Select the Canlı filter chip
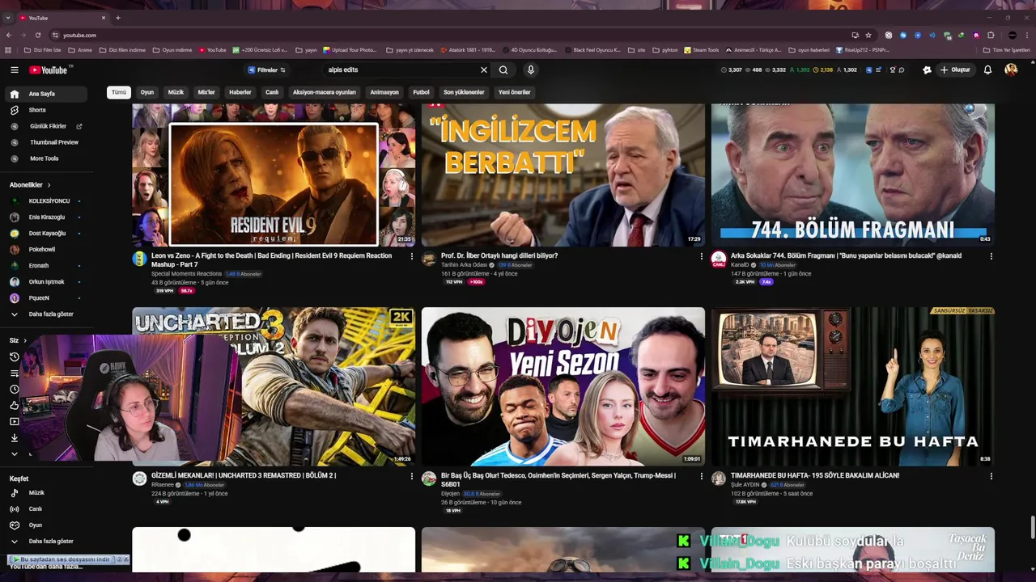 [x=272, y=92]
